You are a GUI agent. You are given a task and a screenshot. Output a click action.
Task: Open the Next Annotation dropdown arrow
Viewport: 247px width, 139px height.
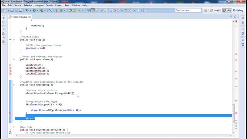115,10
